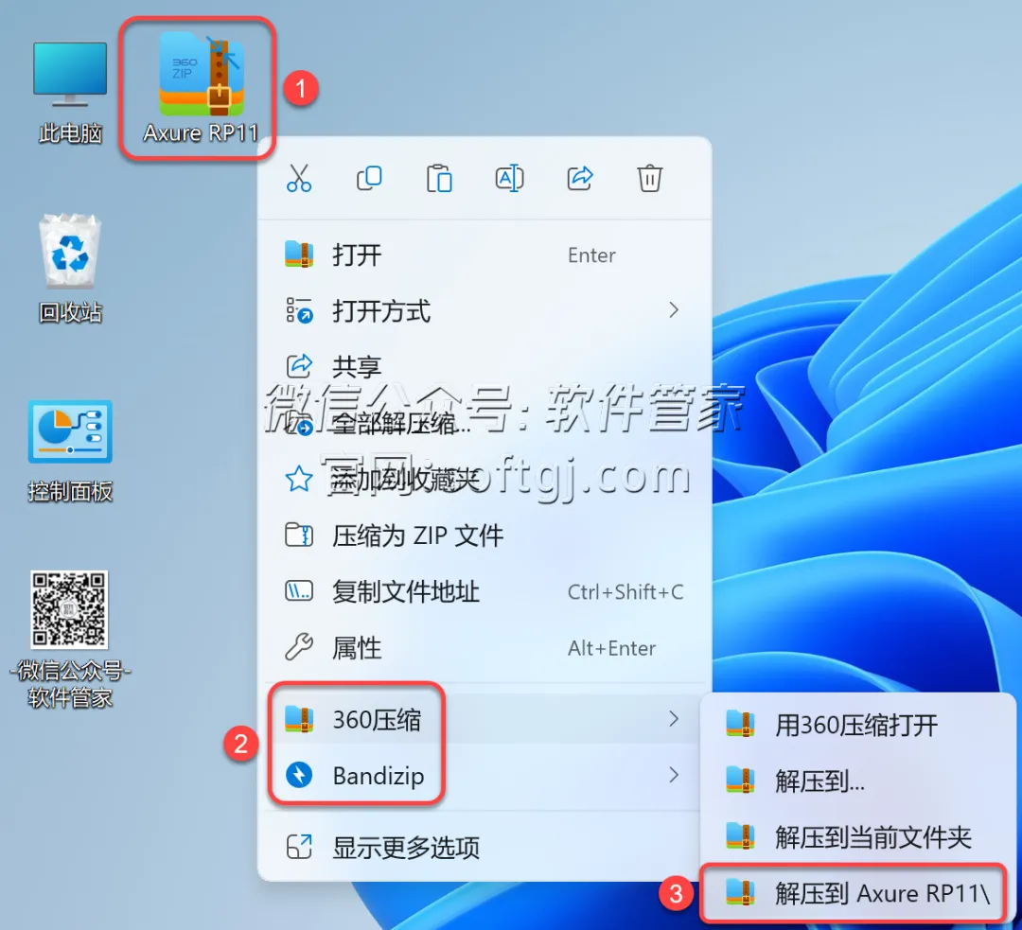Click the wrench icon beside 属性

click(x=299, y=647)
